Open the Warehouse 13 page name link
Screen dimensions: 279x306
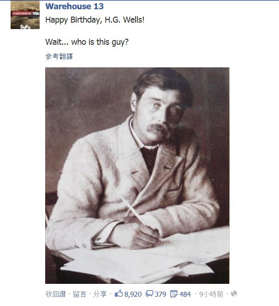(x=75, y=6)
